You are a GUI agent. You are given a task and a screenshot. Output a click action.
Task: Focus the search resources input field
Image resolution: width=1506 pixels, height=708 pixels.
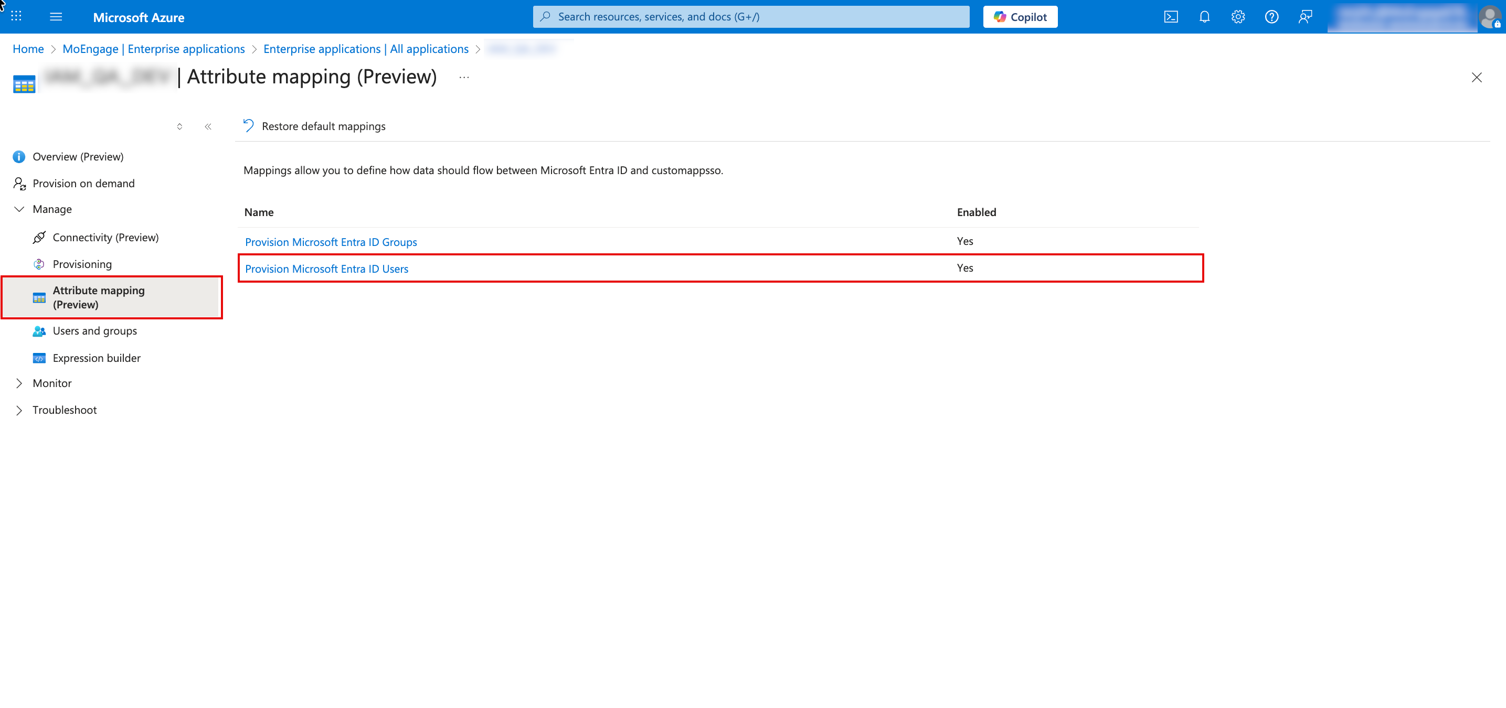751,17
